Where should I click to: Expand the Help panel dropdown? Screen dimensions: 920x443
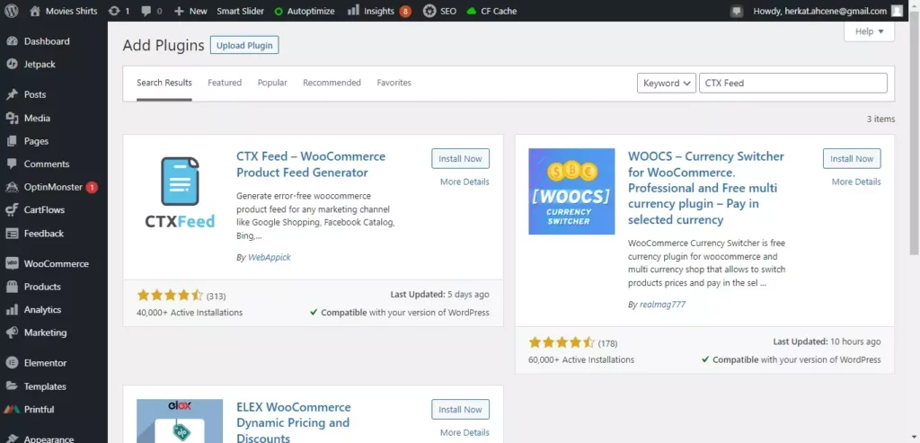pos(869,31)
